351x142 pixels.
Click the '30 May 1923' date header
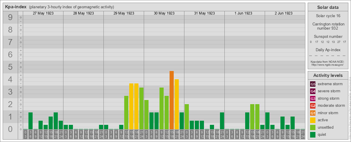[164, 13]
